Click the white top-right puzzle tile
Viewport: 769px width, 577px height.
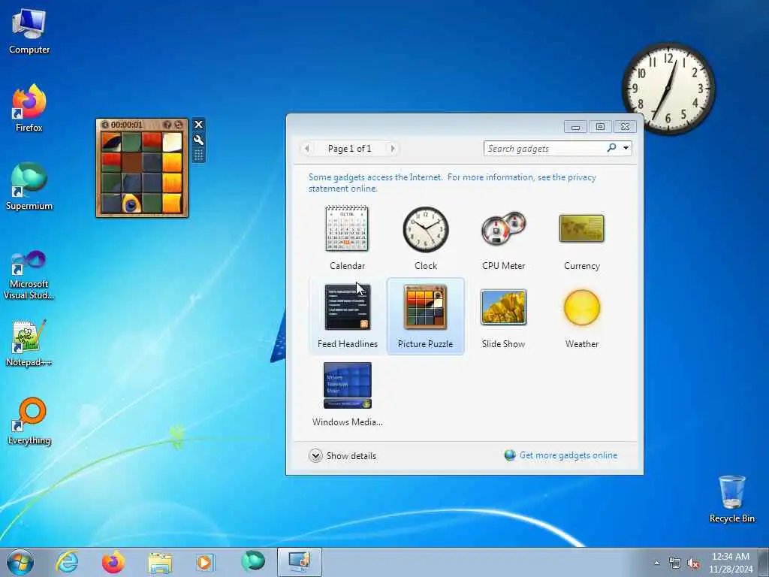click(172, 142)
